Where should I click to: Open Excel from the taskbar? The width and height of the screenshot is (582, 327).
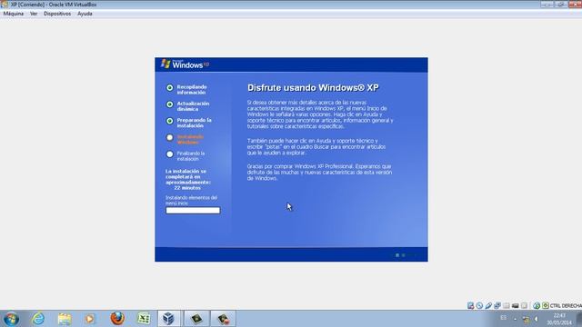point(144,319)
